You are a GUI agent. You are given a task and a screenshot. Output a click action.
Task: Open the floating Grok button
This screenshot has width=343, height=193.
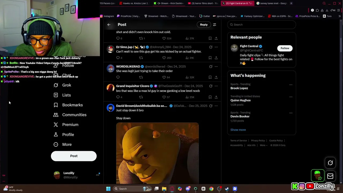330,163
